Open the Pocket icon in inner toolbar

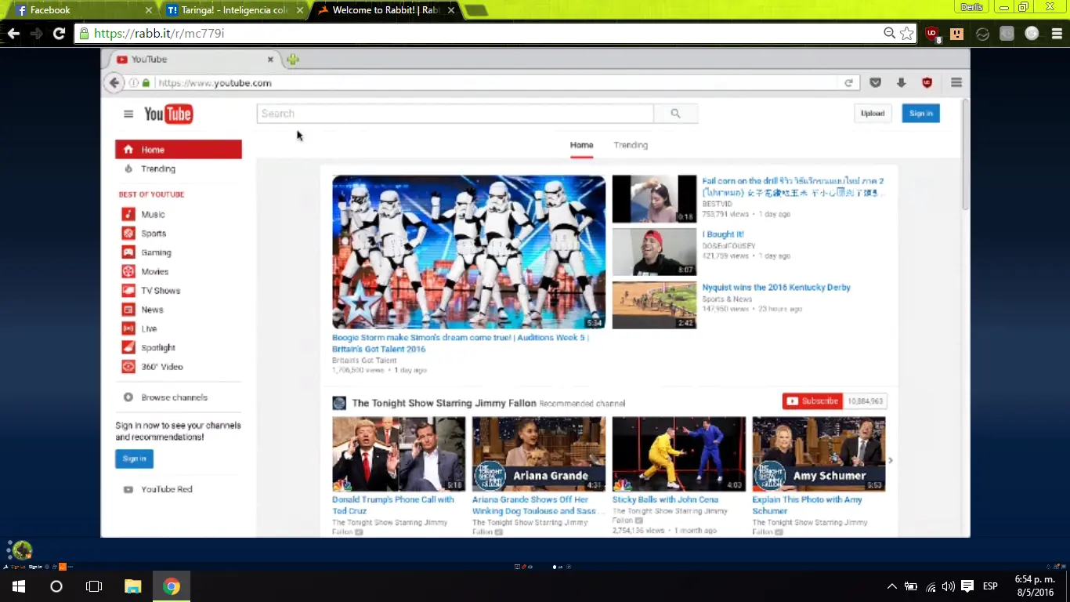[x=876, y=82]
